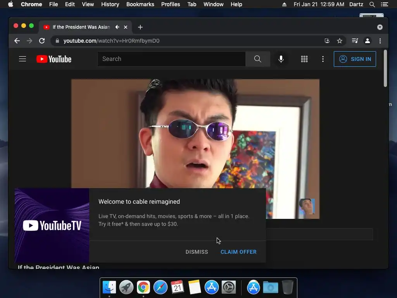
Task: Dismiss the YouTube TV offer
Action: coord(197,252)
